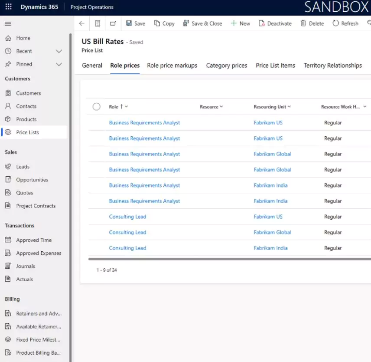Expand the Recent section chevron
The height and width of the screenshot is (362, 371).
[x=59, y=51]
